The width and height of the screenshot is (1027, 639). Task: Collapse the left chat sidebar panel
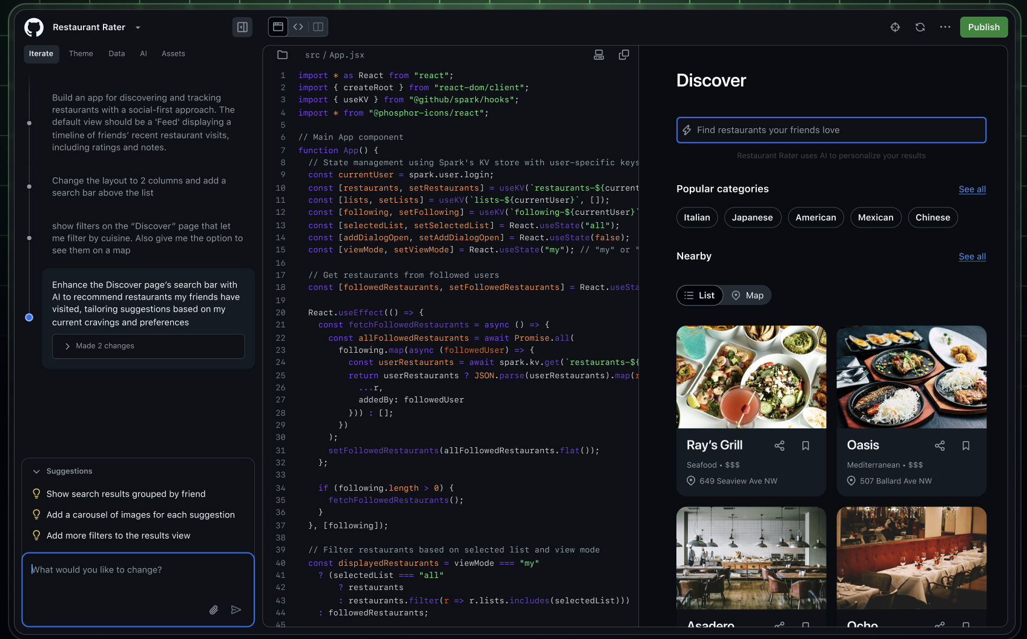[242, 27]
